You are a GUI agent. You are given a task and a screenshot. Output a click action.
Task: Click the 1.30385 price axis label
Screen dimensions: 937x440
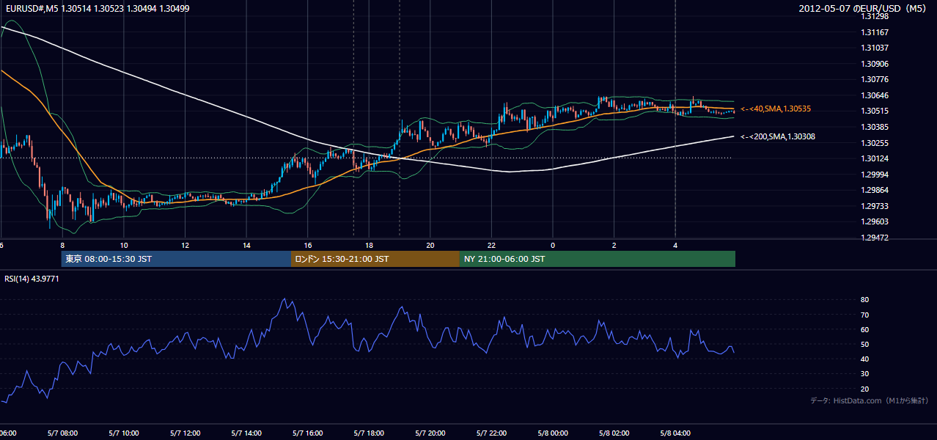[x=875, y=127]
